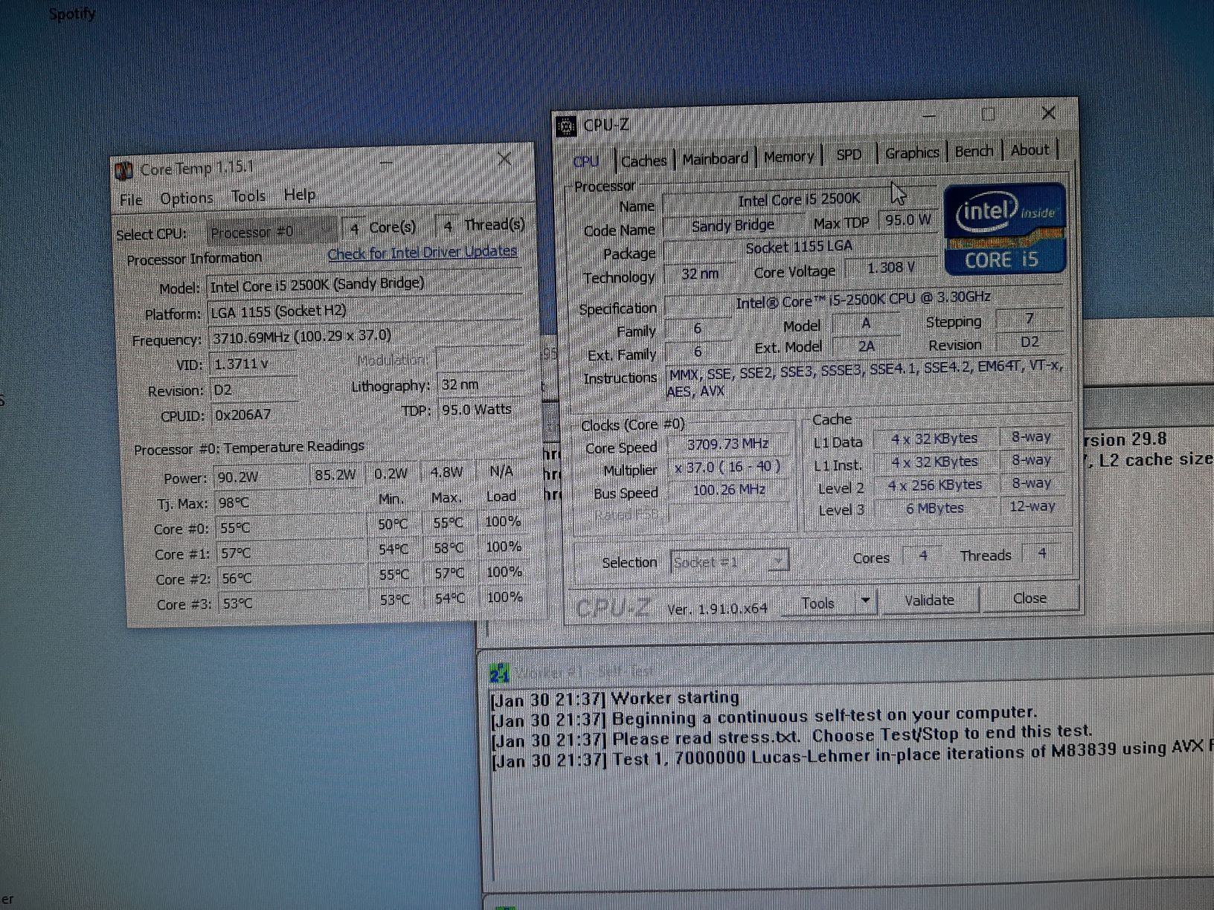Viewport: 1214px width, 910px height.
Task: Click the Power value 90.2W
Action: tap(260, 477)
